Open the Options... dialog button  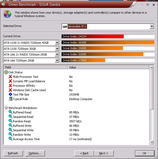35,153
